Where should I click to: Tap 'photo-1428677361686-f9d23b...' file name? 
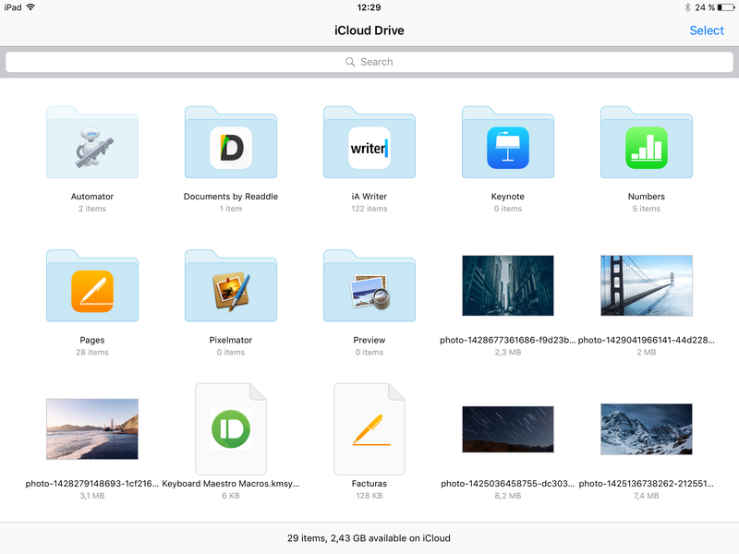point(507,340)
